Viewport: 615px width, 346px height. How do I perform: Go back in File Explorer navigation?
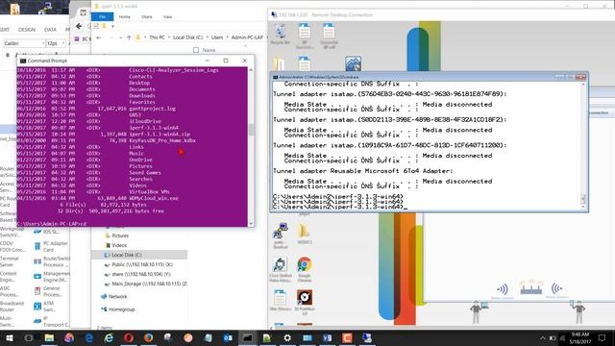(x=99, y=37)
